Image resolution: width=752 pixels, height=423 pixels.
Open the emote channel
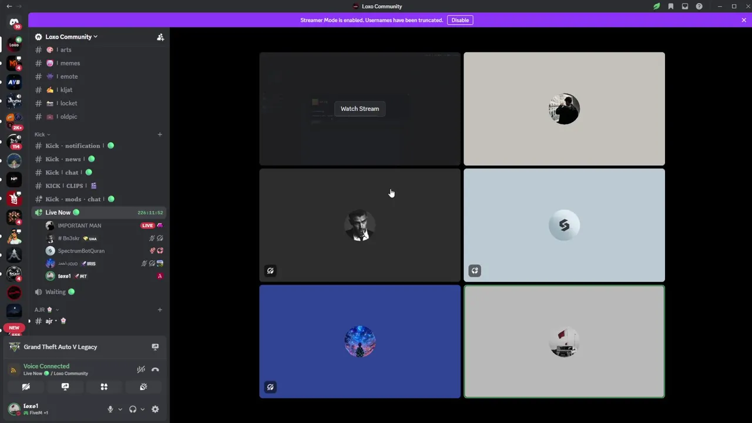point(99,76)
